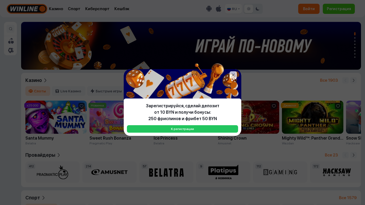Image resolution: width=365 pixels, height=205 pixels.
Task: Switch to light theme with the sun toggle
Action: (248, 9)
